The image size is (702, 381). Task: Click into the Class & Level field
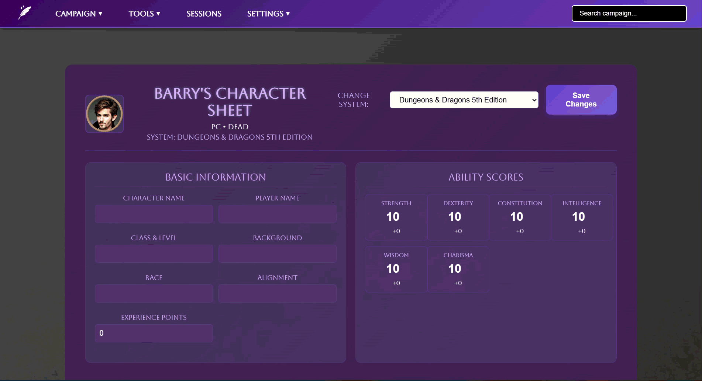(x=154, y=254)
